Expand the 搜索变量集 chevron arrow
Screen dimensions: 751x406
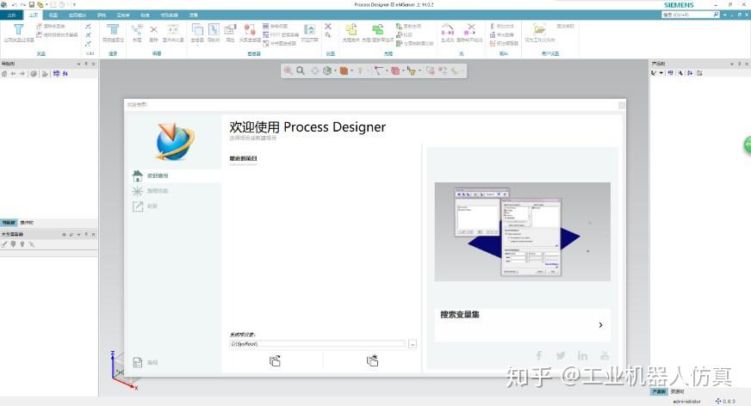(x=600, y=325)
